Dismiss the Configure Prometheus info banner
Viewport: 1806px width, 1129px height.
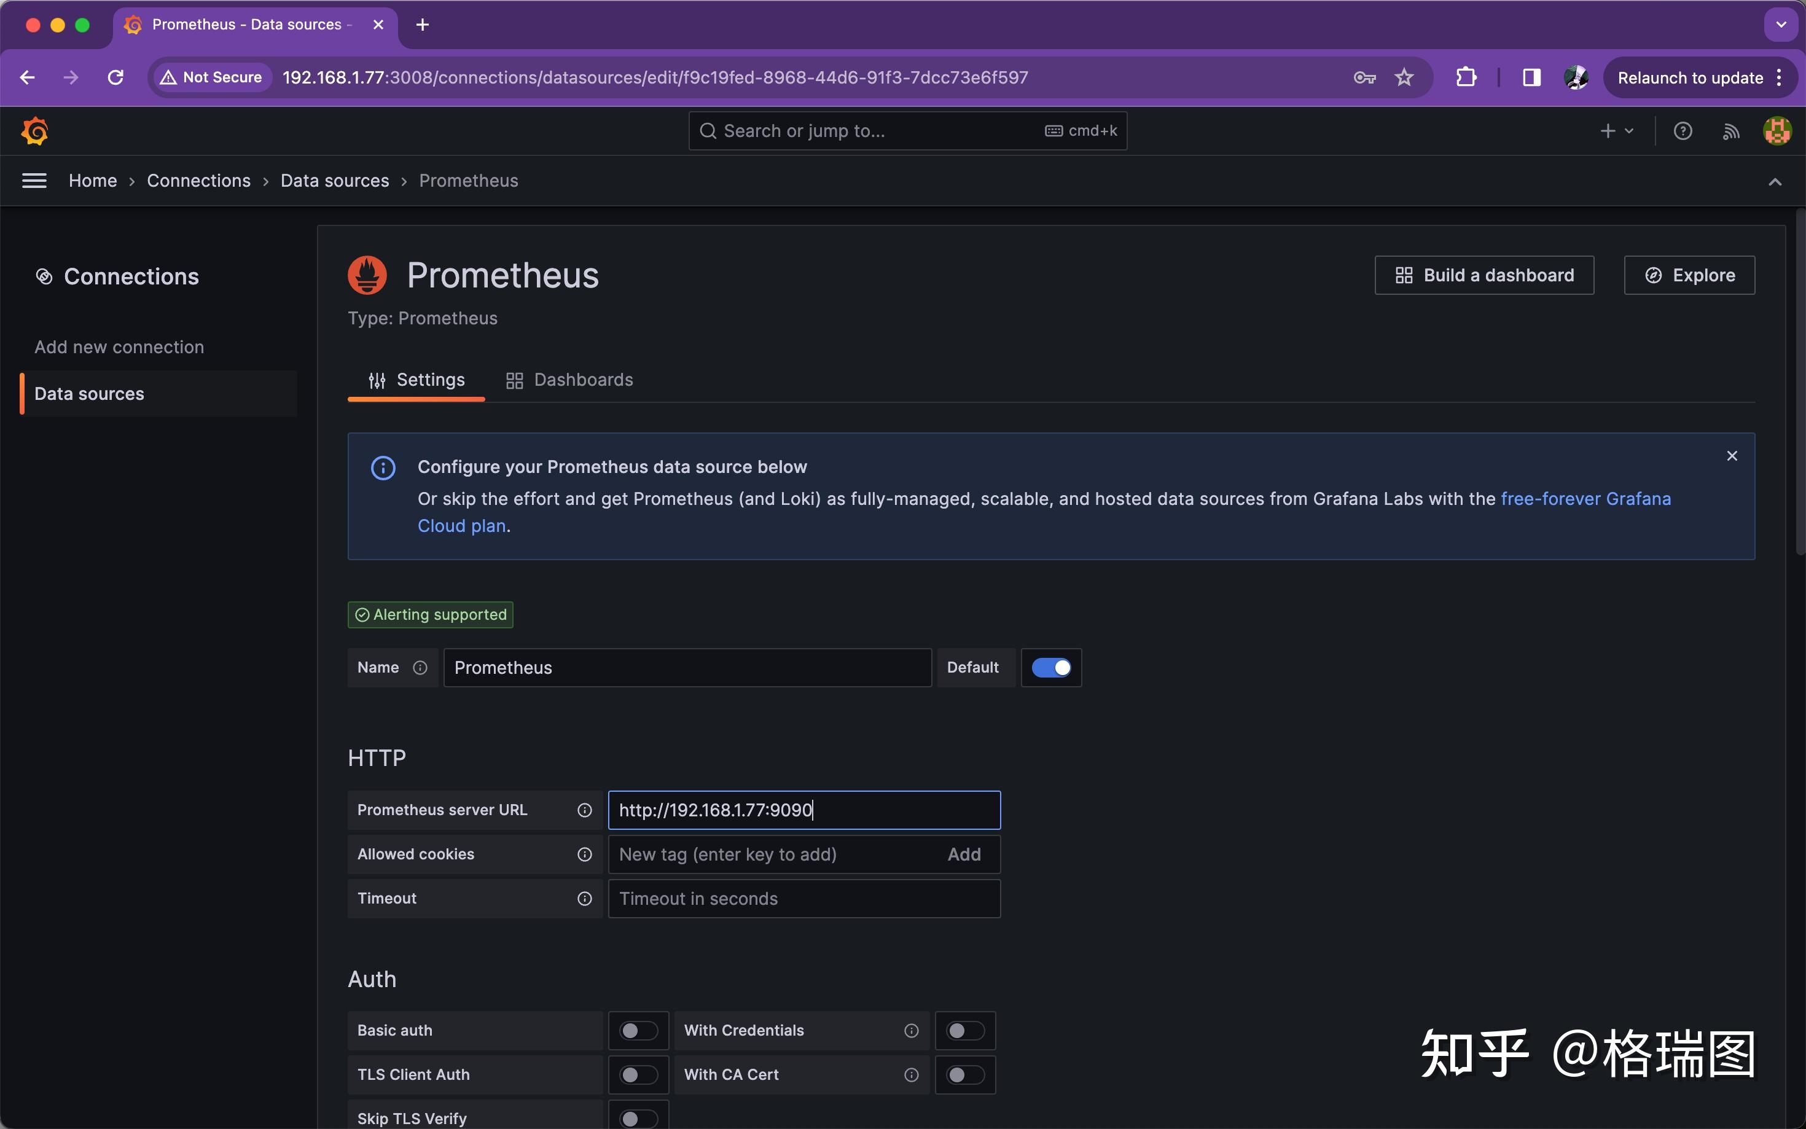[1732, 456]
